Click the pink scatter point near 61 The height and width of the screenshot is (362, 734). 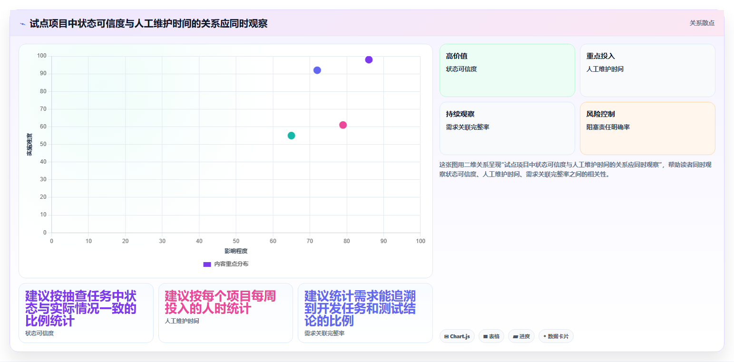pyautogui.click(x=343, y=125)
